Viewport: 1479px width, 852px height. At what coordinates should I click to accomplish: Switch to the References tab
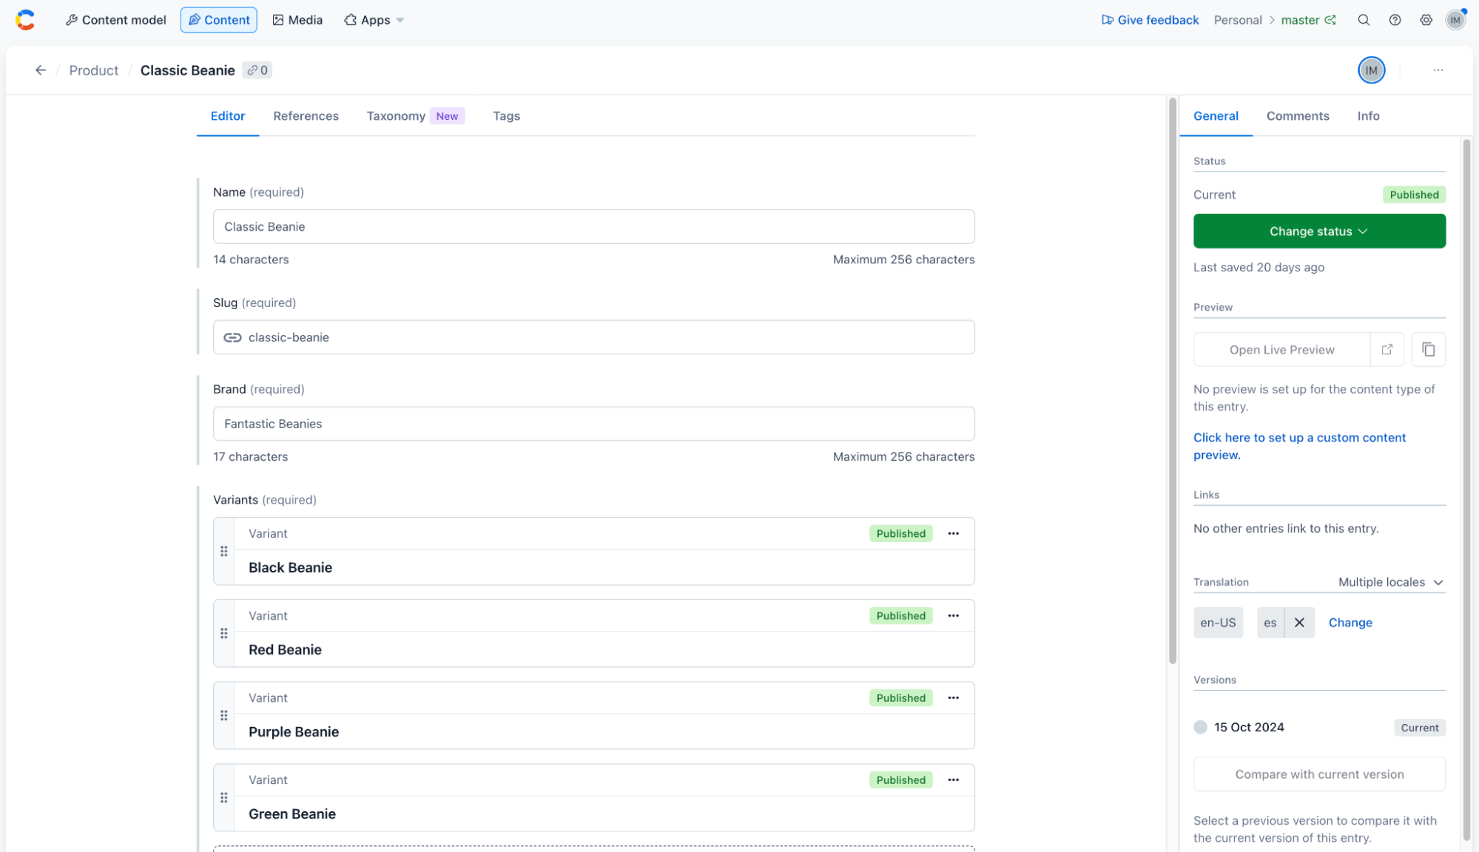tap(306, 116)
